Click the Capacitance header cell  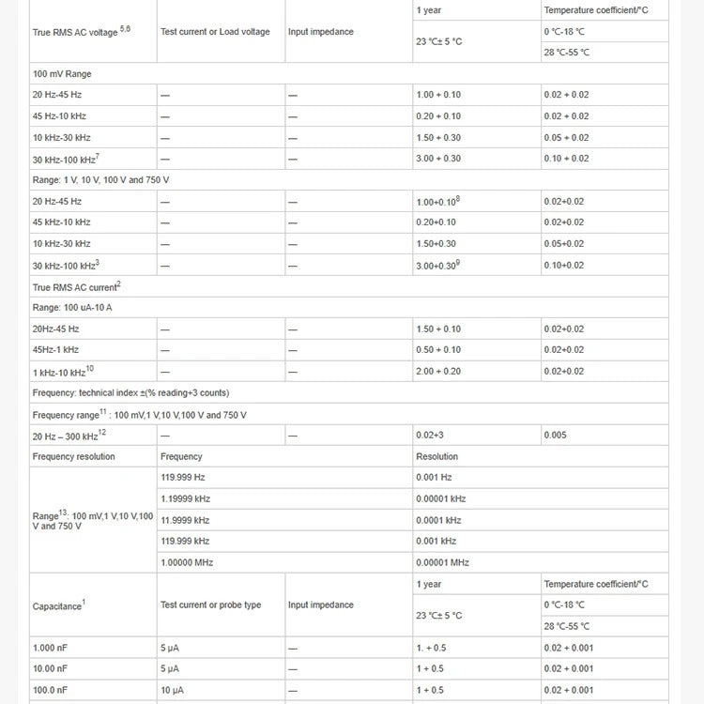pyautogui.click(x=59, y=605)
